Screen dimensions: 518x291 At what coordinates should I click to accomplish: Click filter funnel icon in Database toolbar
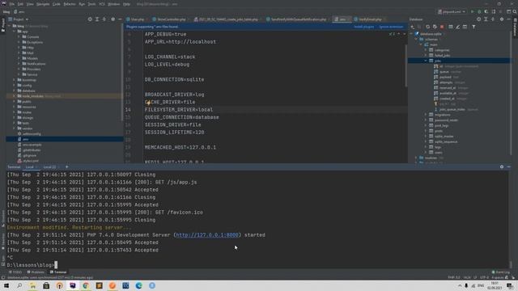[473, 27]
